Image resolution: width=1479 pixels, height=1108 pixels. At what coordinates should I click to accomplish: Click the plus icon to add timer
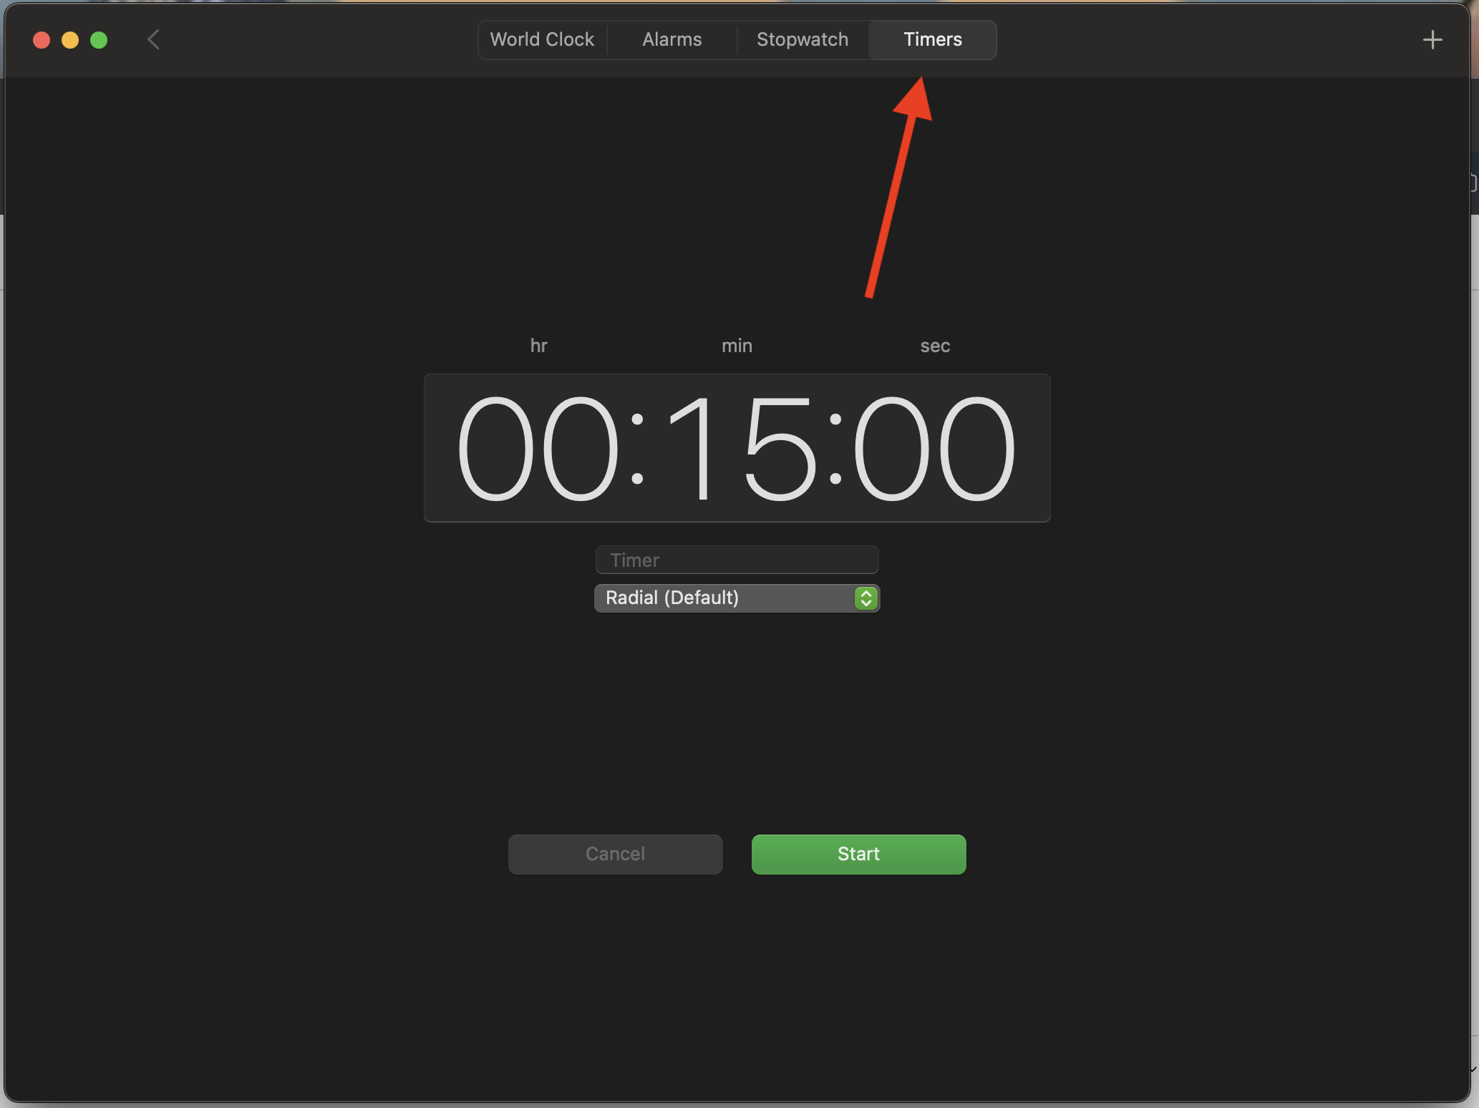click(1432, 40)
